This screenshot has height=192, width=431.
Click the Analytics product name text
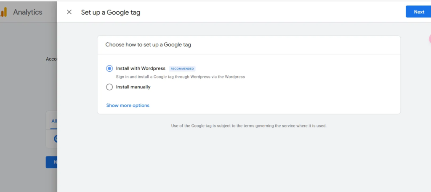coord(27,12)
